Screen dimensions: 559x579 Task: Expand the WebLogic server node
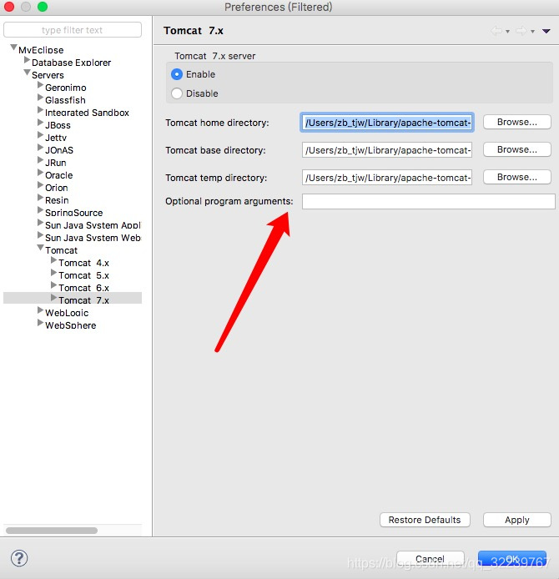click(x=40, y=310)
